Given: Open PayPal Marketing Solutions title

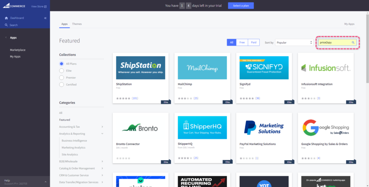Looking at the screenshot, I should pos(257,144).
